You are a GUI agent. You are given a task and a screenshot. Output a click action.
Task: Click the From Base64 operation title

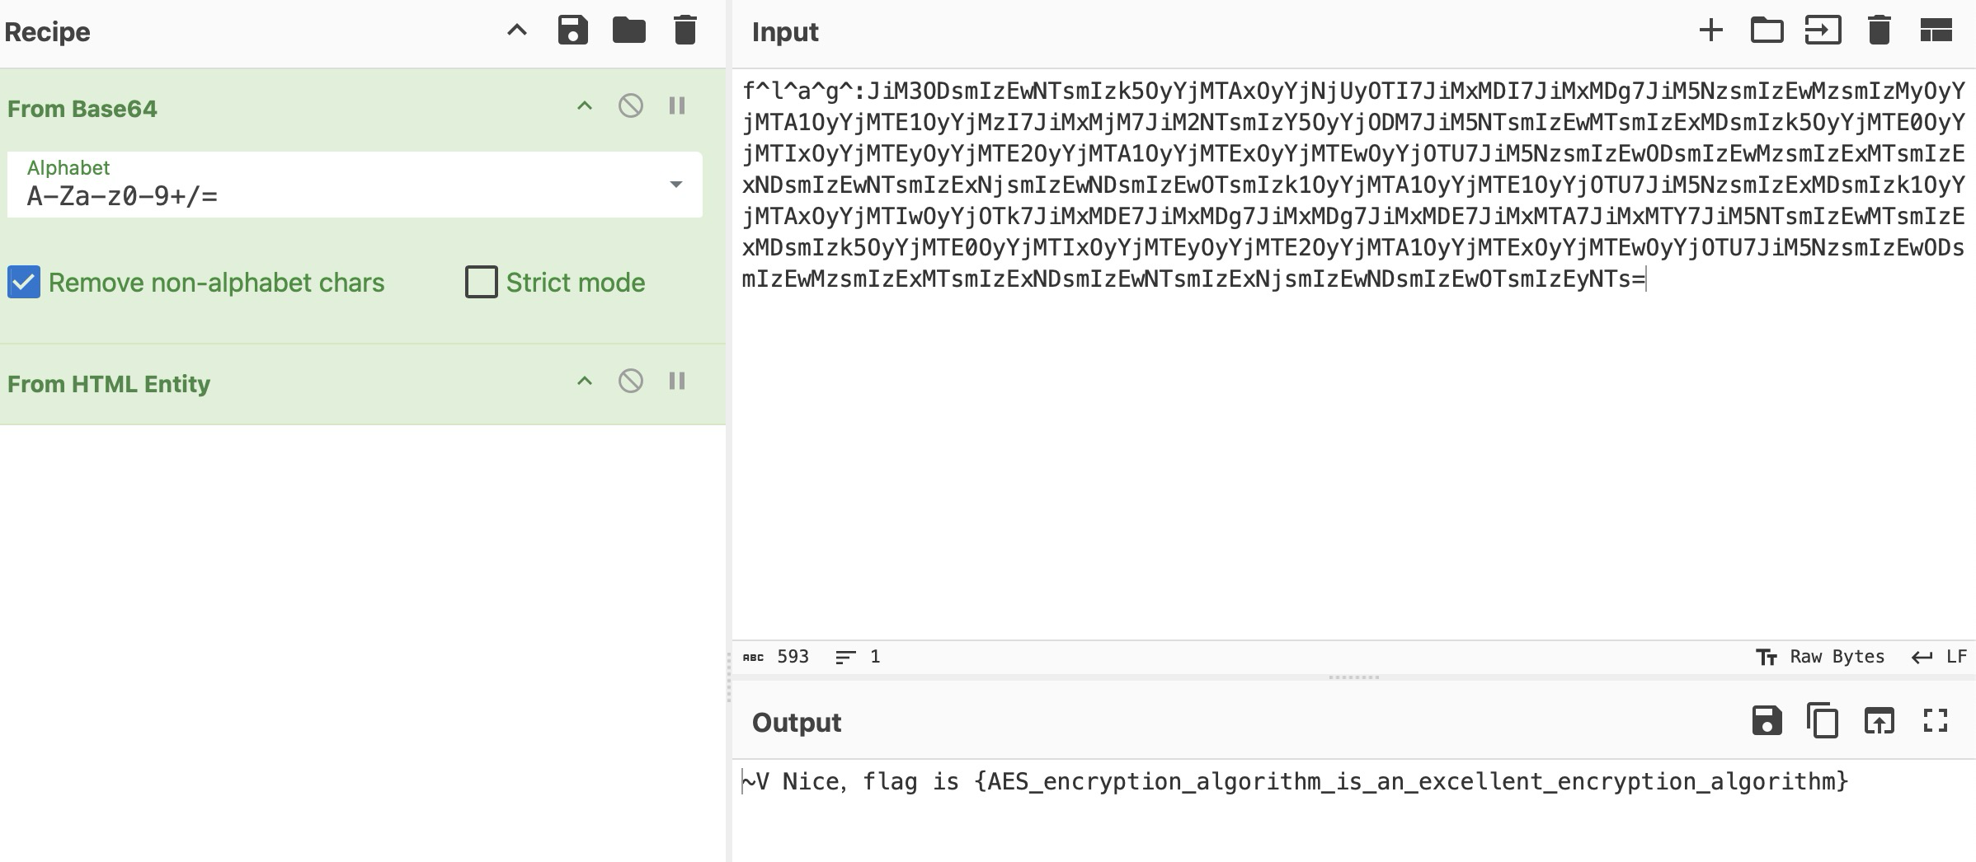[x=82, y=109]
